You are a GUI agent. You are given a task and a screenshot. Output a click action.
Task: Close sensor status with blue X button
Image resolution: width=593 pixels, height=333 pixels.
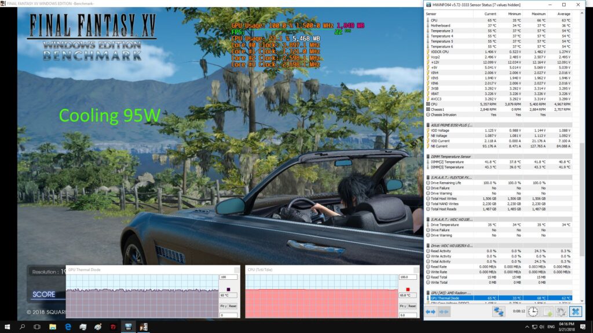576,312
